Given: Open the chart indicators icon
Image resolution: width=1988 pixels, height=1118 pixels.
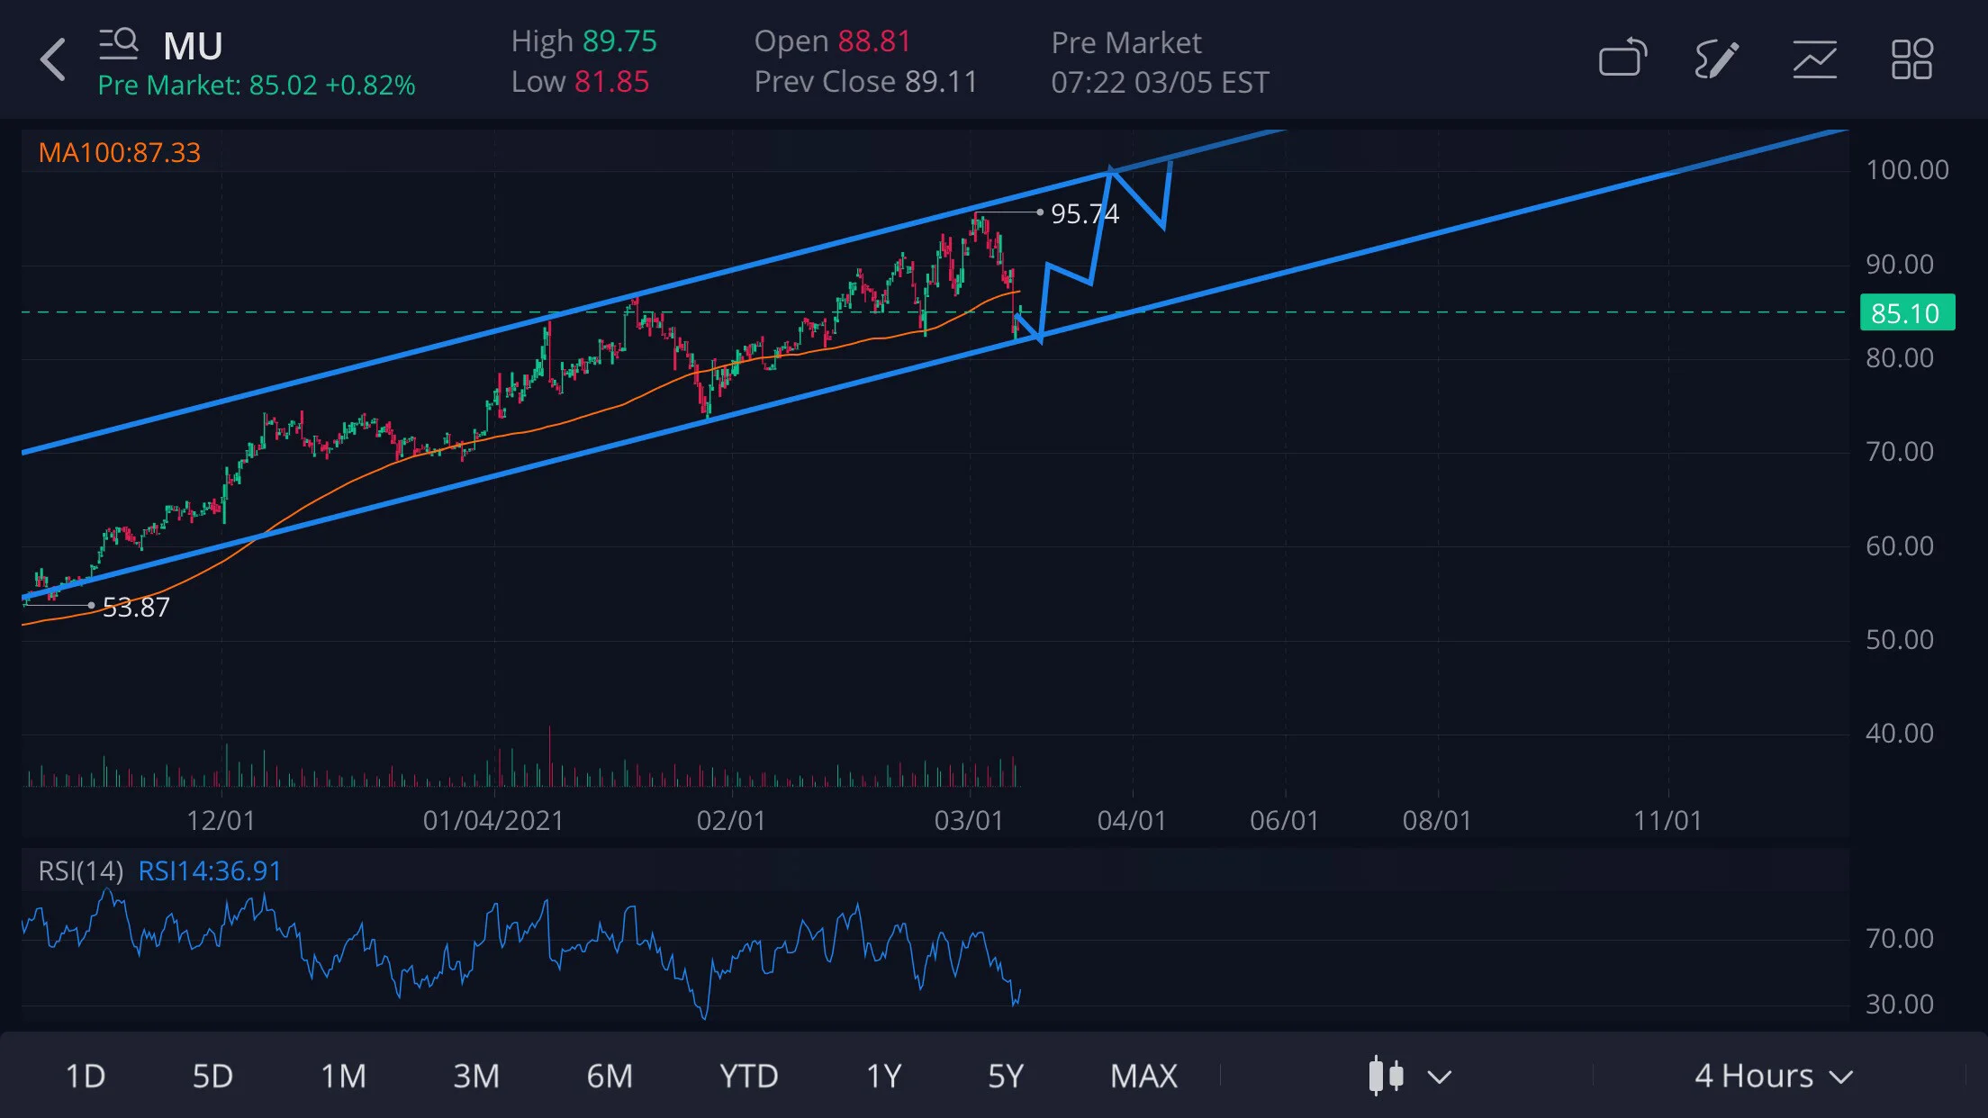Looking at the screenshot, I should click(x=1814, y=59).
